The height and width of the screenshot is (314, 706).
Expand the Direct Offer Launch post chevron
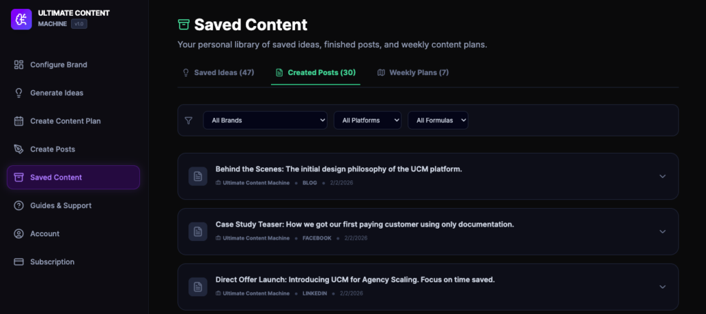pyautogui.click(x=663, y=286)
